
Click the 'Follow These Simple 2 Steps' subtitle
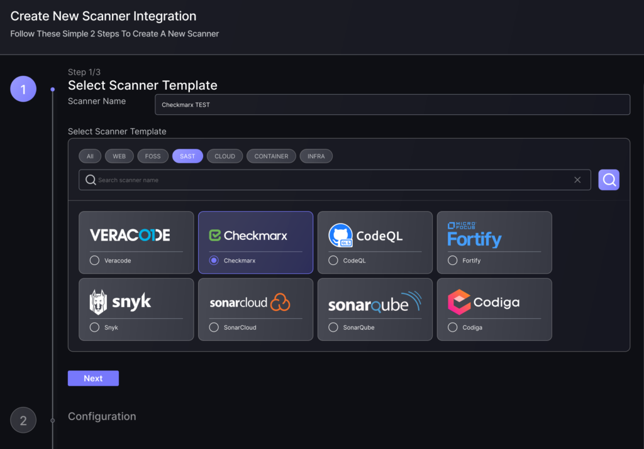click(x=114, y=34)
